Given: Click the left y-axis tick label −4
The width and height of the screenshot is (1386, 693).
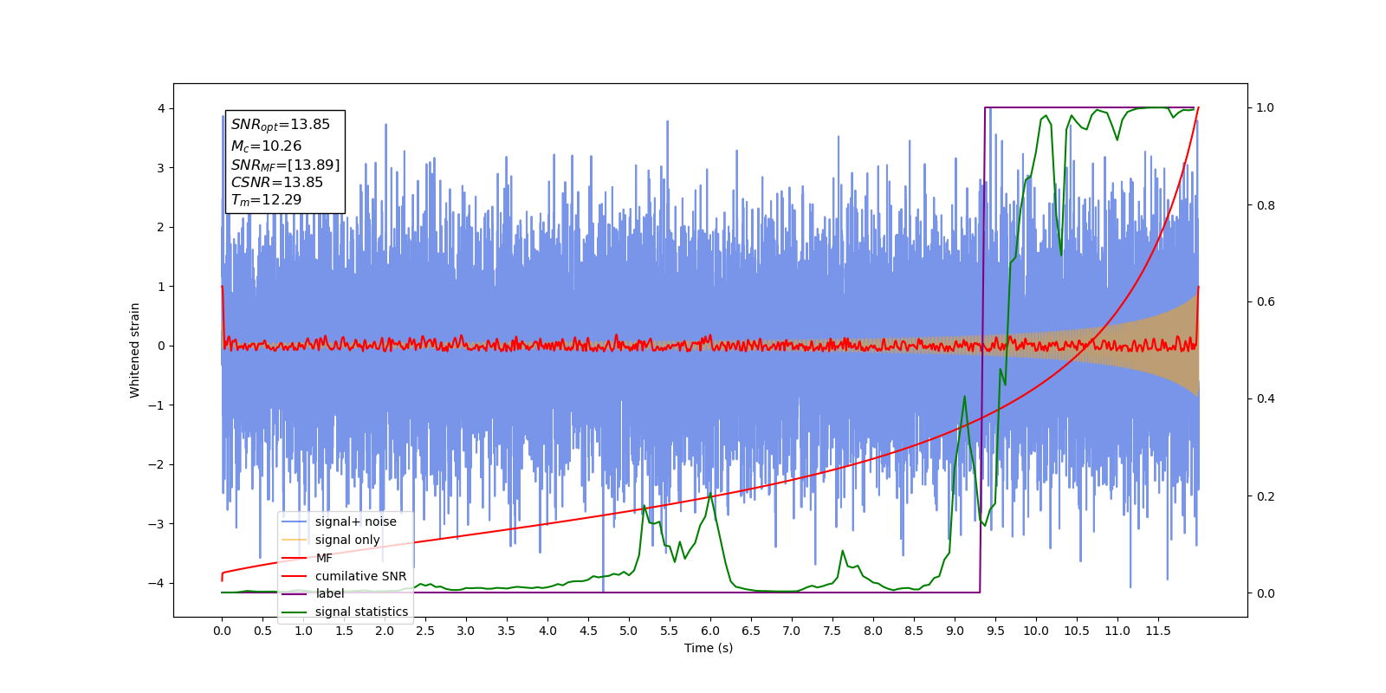Looking at the screenshot, I should 157,583.
